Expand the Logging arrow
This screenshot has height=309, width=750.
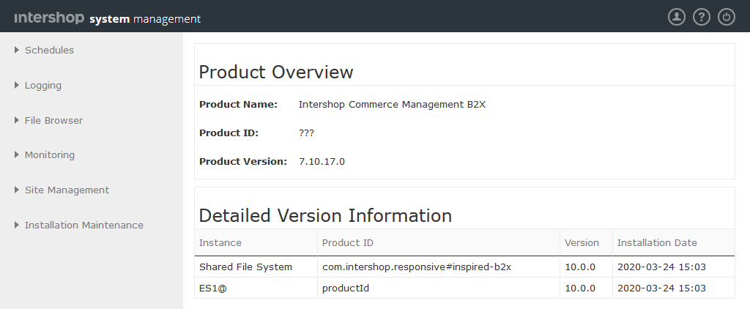click(17, 85)
